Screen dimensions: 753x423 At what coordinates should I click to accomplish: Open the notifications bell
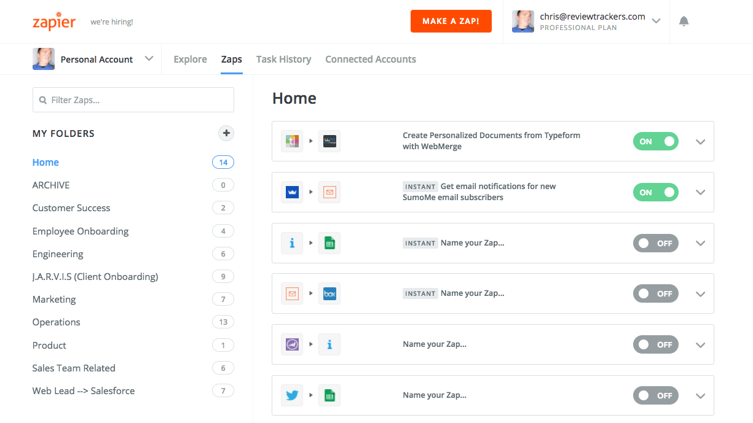[x=684, y=21]
